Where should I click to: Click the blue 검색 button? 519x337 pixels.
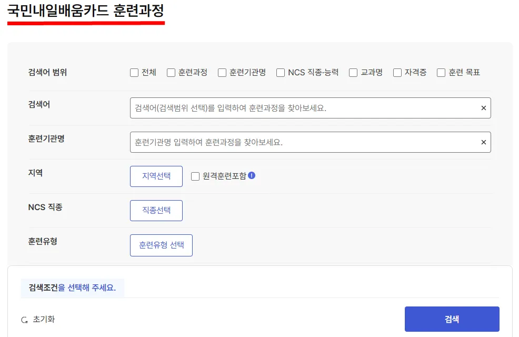pos(452,319)
